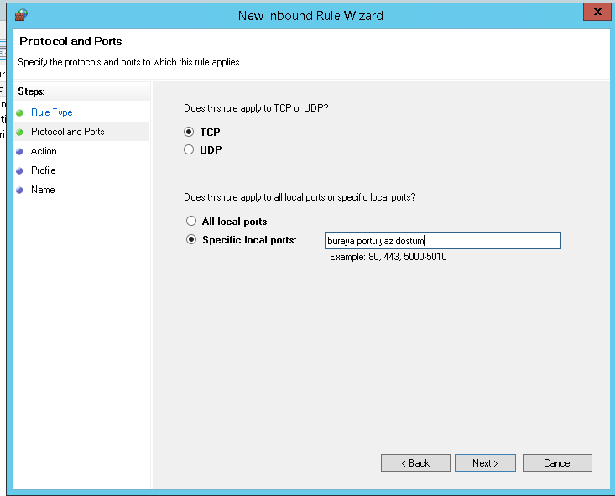Click the green bullet beside Protocol and Ports

click(19, 133)
